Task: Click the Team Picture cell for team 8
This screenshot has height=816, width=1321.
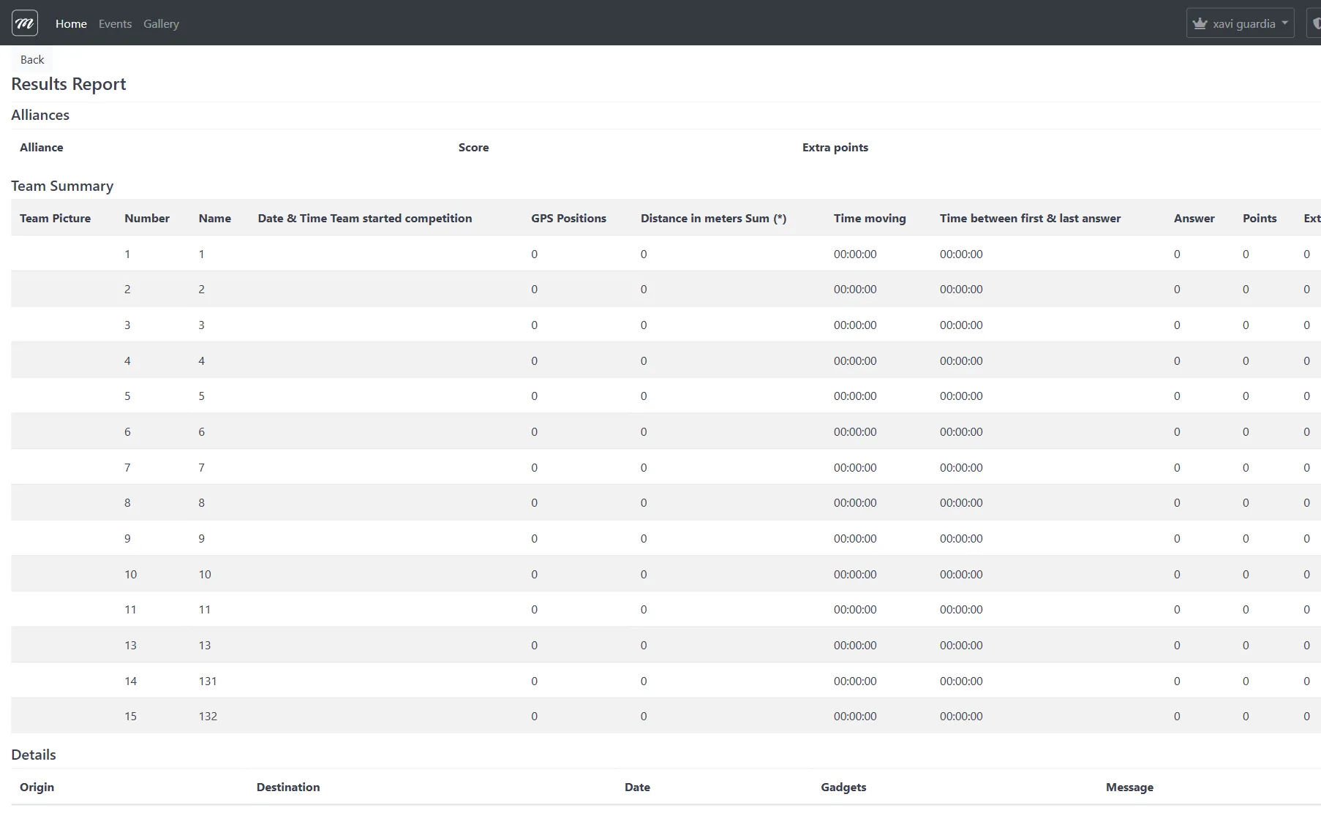Action: [55, 502]
